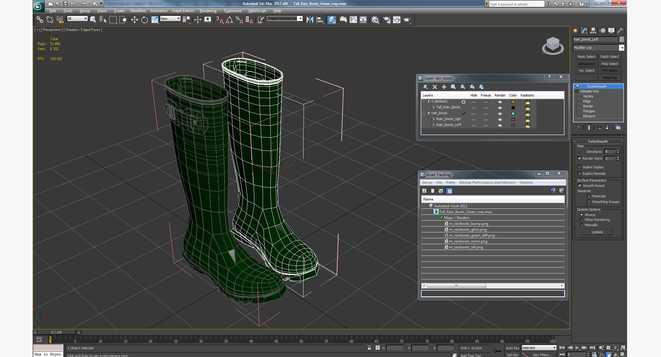Viewport: 661px width, 357px height.
Task: Collapse the rain_boots layer tree
Action: 424,113
